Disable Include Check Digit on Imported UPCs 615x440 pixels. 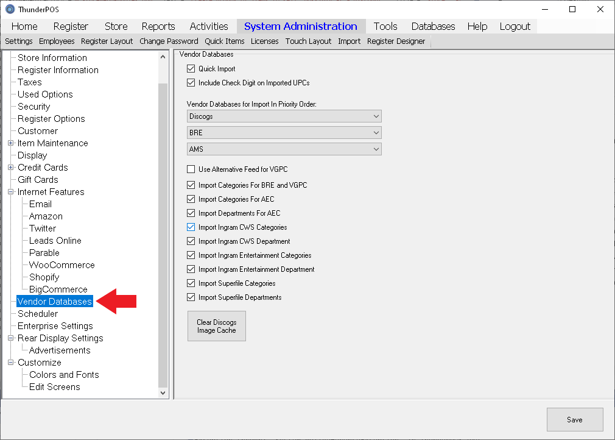191,83
